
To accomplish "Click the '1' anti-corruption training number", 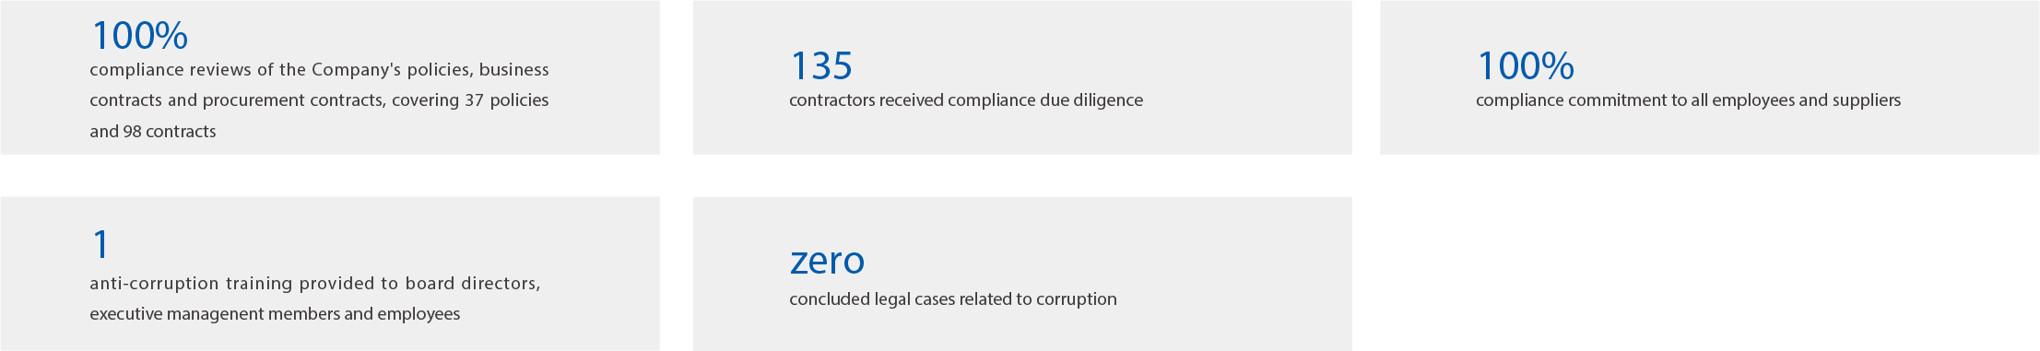I will pyautogui.click(x=100, y=245).
